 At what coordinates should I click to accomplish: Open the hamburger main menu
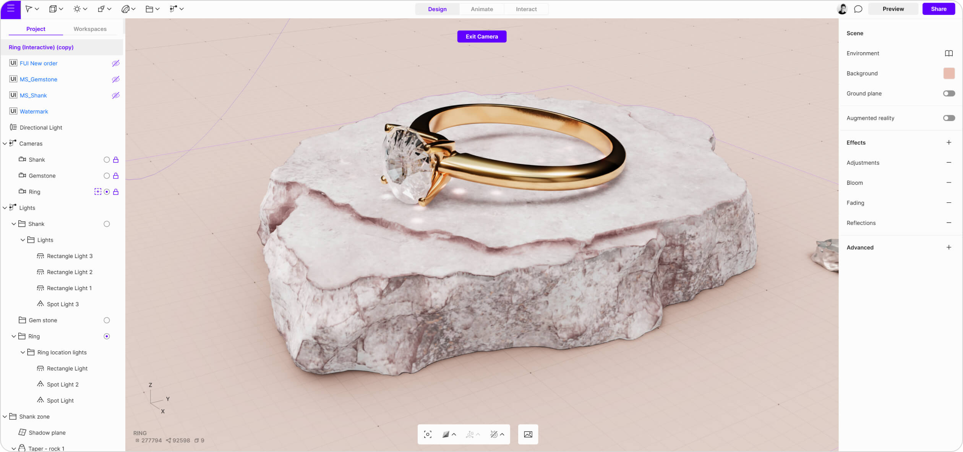click(10, 8)
